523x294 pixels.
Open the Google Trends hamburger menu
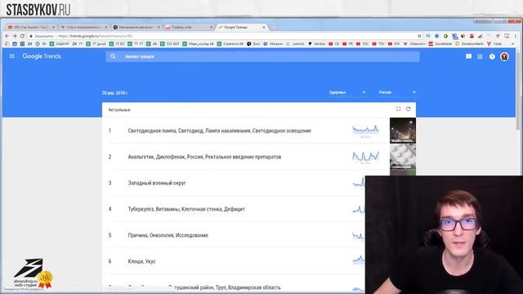pyautogui.click(x=12, y=56)
